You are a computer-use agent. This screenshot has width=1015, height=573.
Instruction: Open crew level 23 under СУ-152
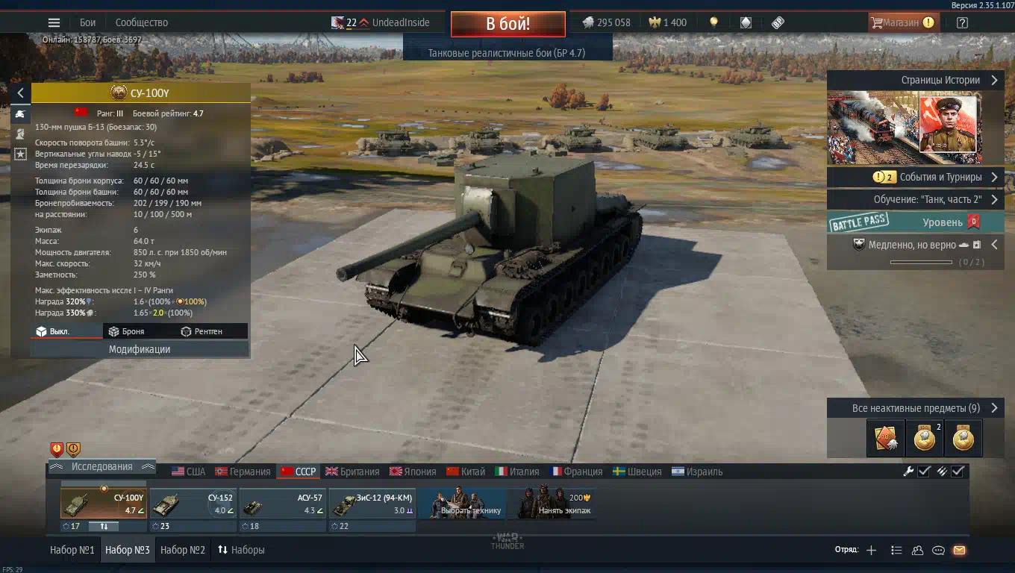click(160, 526)
